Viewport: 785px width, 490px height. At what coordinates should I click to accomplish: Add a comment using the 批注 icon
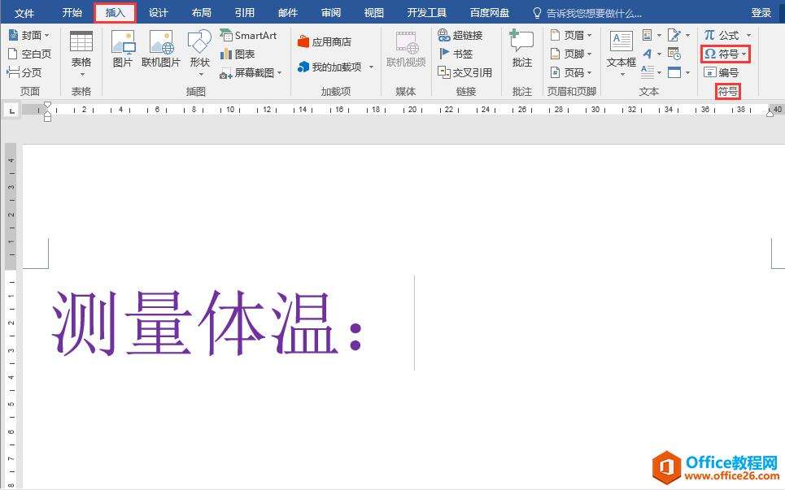point(521,49)
